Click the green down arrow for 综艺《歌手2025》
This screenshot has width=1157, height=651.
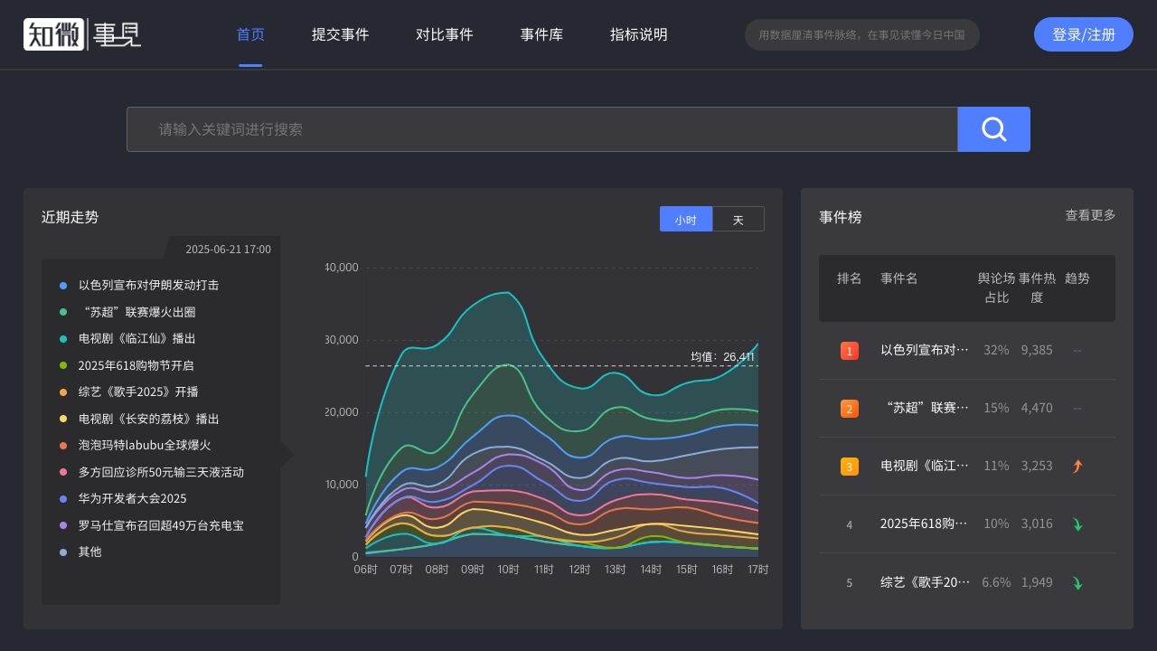(1077, 583)
